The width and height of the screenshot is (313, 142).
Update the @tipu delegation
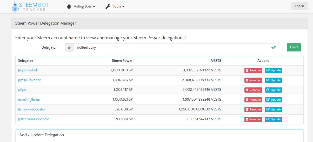pyautogui.click(x=273, y=90)
